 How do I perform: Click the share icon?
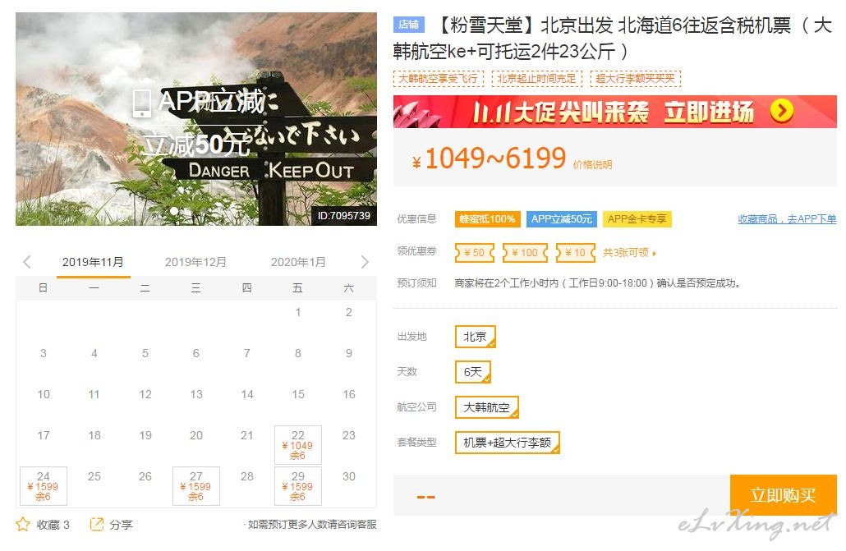tap(97, 524)
